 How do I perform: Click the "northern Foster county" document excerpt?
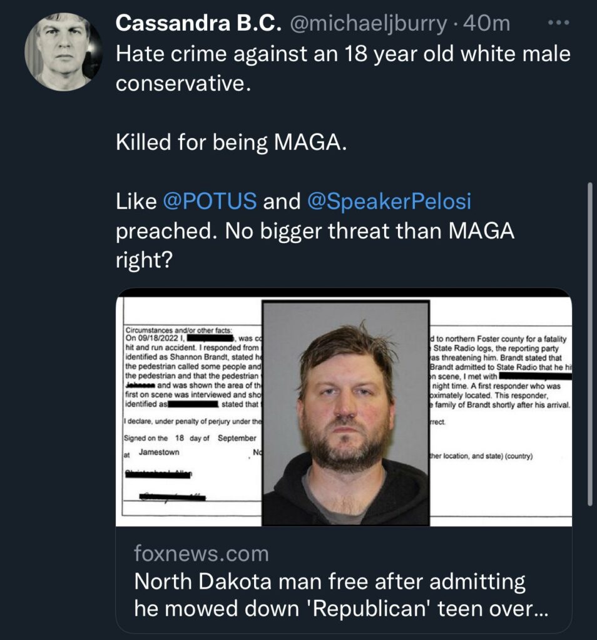(499, 339)
